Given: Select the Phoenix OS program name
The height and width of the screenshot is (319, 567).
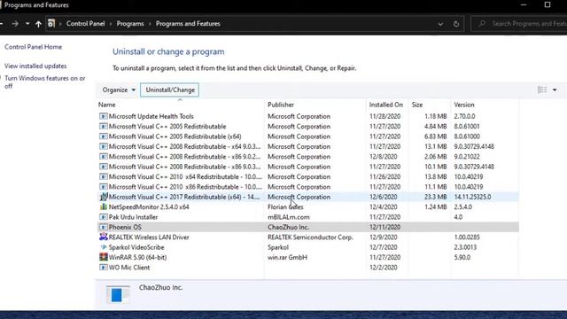Looking at the screenshot, I should tap(125, 227).
